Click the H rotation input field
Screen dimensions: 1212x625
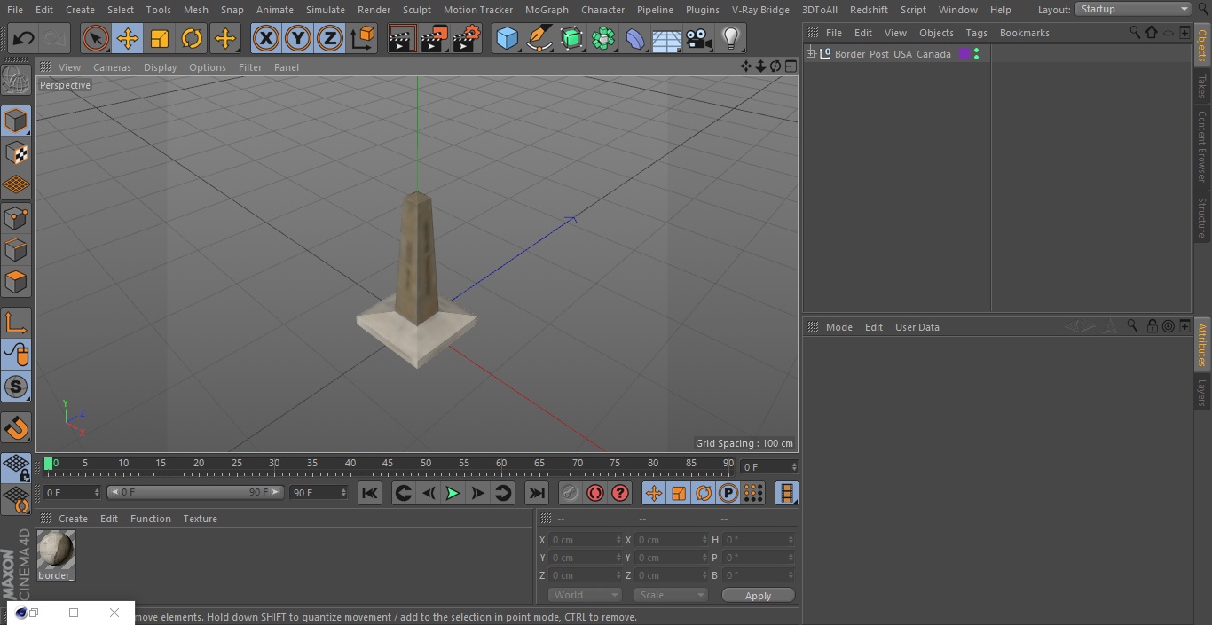click(759, 540)
